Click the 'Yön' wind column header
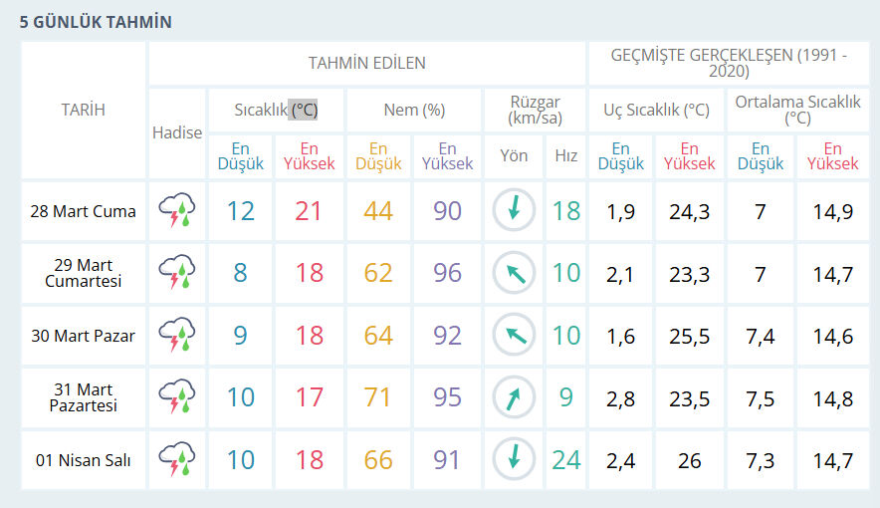The width and height of the screenshot is (880, 508). point(514,155)
